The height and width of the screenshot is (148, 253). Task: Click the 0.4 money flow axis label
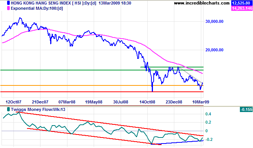[208, 114]
